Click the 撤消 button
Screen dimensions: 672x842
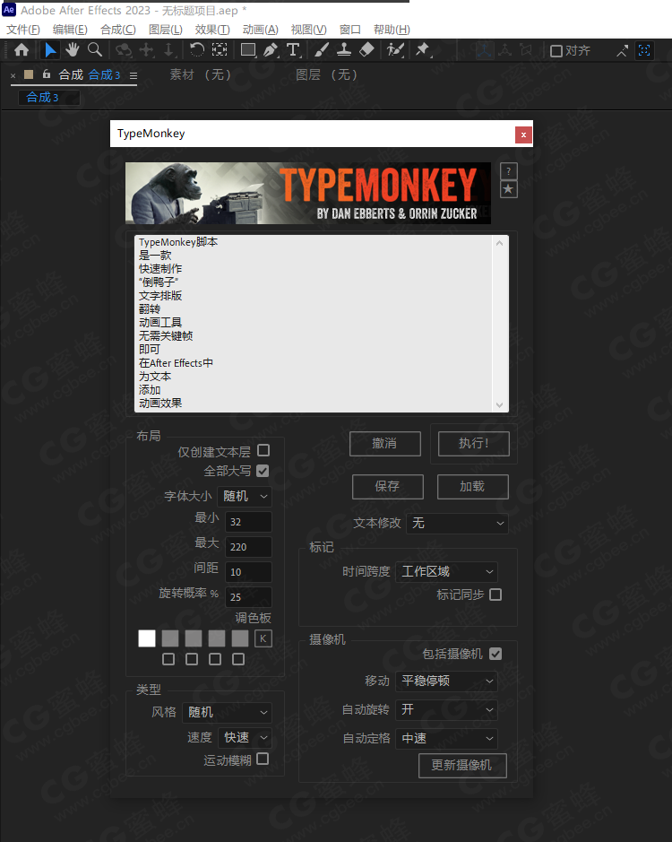385,444
